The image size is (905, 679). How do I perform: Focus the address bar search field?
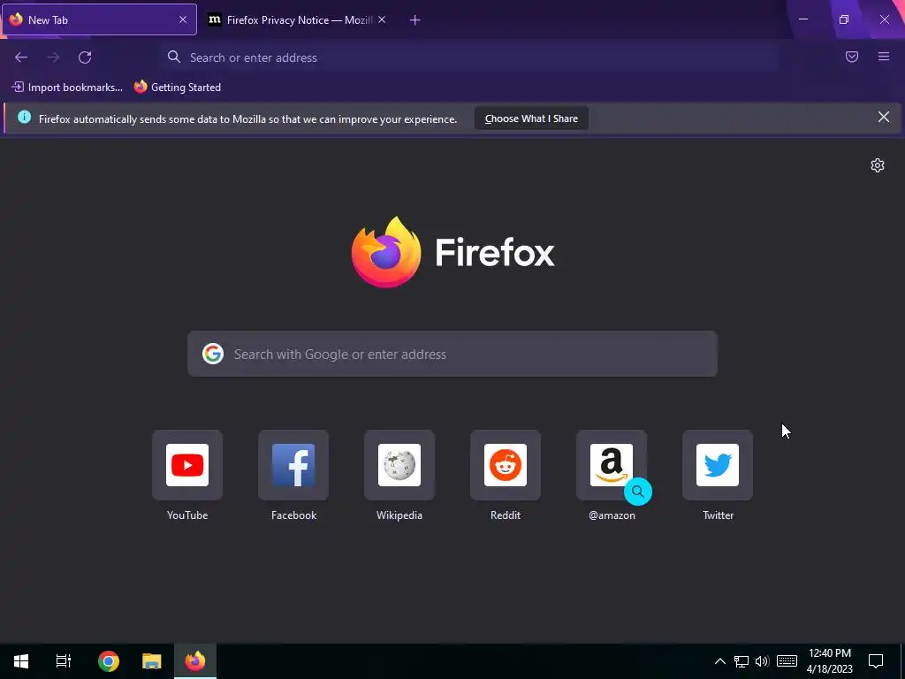pyautogui.click(x=470, y=57)
